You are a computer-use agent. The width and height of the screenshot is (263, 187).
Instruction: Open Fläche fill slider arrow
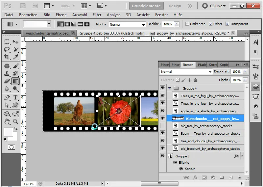(x=245, y=80)
